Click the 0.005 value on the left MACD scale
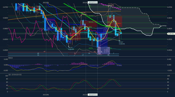The height and width of the screenshot is (97, 175). (x=6, y=59)
